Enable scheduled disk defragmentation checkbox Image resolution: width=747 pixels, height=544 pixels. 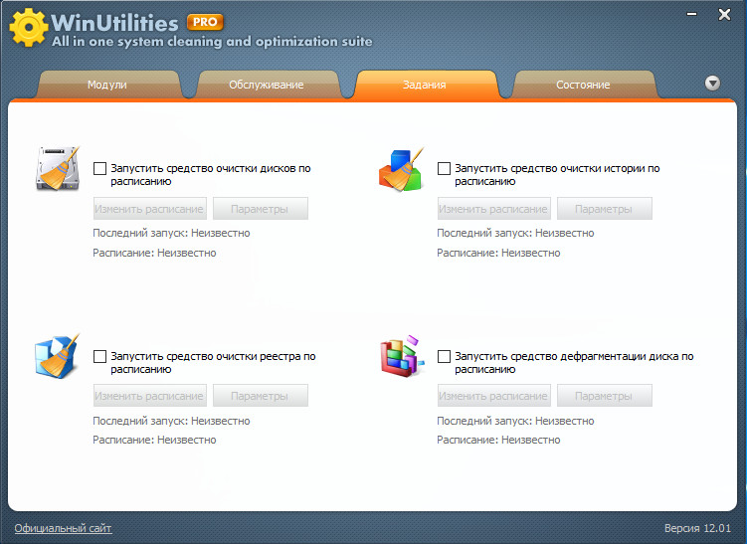point(444,356)
